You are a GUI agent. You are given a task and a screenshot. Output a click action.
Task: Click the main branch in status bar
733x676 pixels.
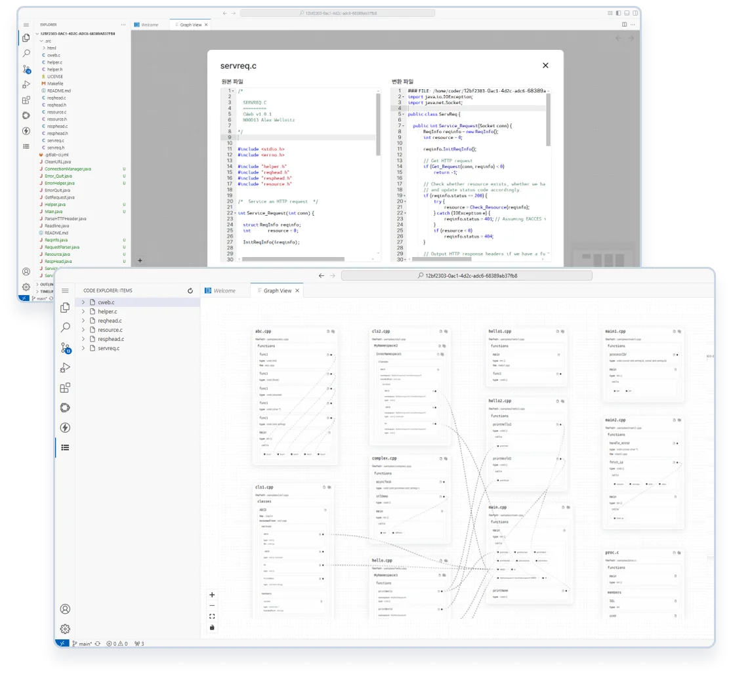pyautogui.click(x=82, y=644)
